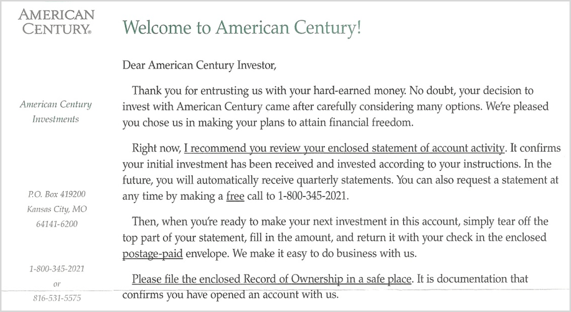This screenshot has width=571, height=312.
Task: Click underlined 'Please file the enclosed Record' sentence
Action: pyautogui.click(x=271, y=279)
